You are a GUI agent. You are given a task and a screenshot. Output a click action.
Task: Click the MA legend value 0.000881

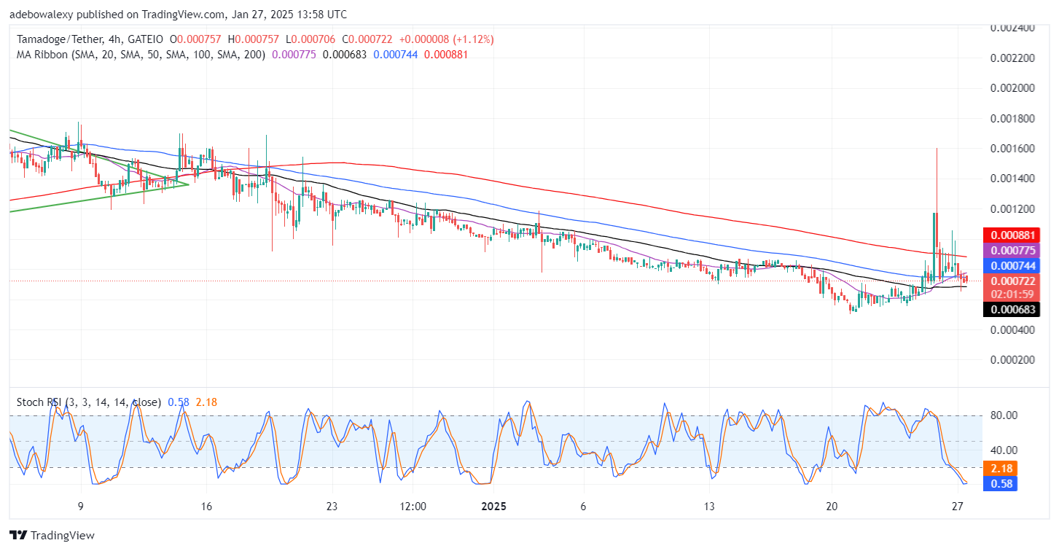click(446, 54)
